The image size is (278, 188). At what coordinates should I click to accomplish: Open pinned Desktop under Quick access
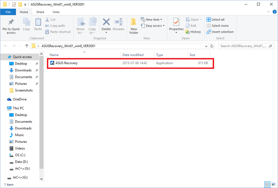[x=21, y=64]
